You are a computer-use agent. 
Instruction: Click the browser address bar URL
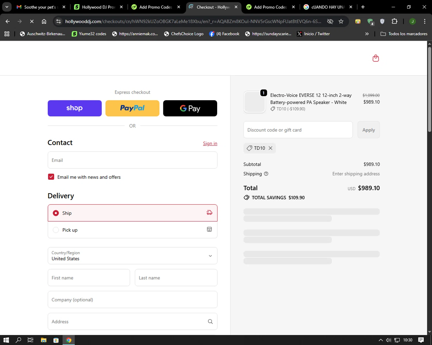(x=193, y=21)
